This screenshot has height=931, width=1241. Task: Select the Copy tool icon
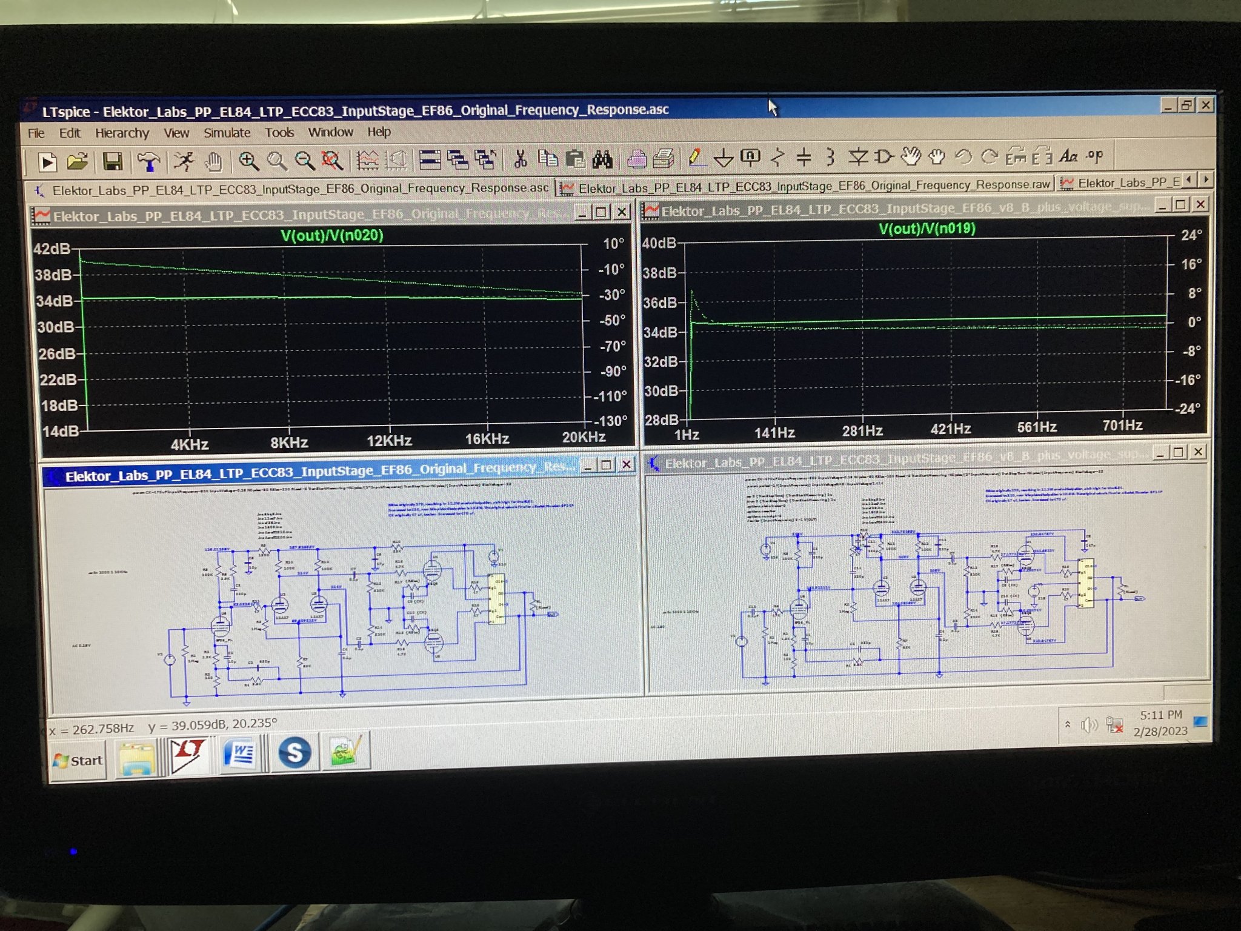pyautogui.click(x=548, y=159)
